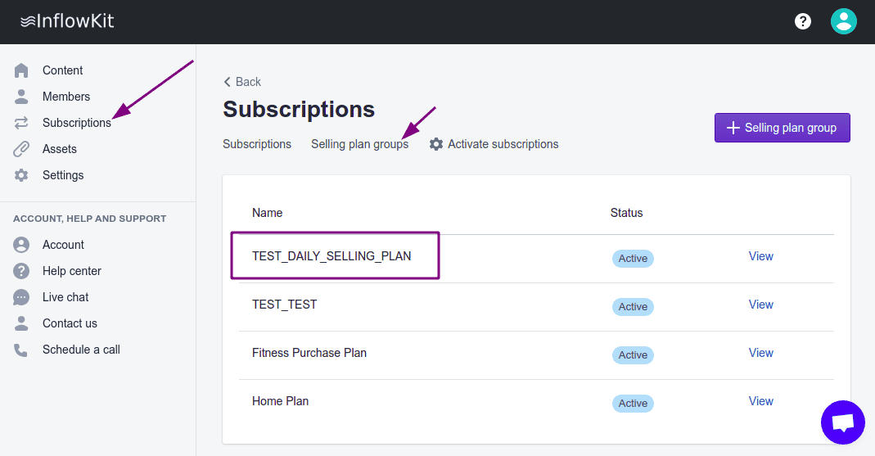875x456 pixels.
Task: Open the user profile avatar
Action: [x=843, y=21]
